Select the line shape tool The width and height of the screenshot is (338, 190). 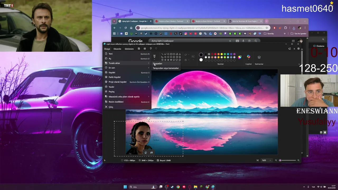coord(162,54)
